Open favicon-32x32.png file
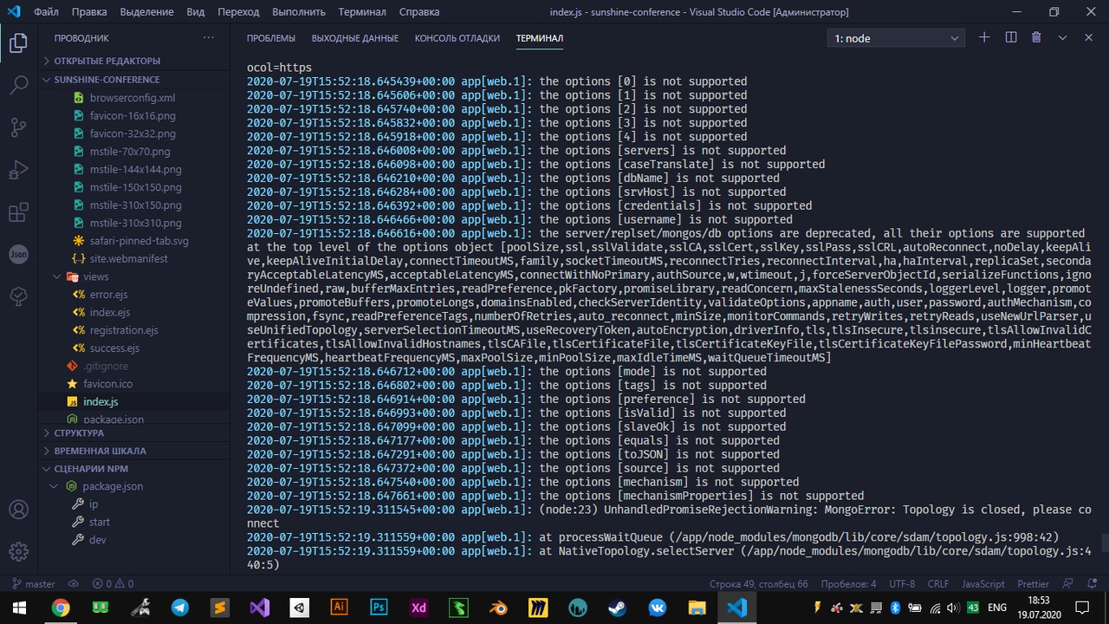The width and height of the screenshot is (1109, 624). (133, 133)
